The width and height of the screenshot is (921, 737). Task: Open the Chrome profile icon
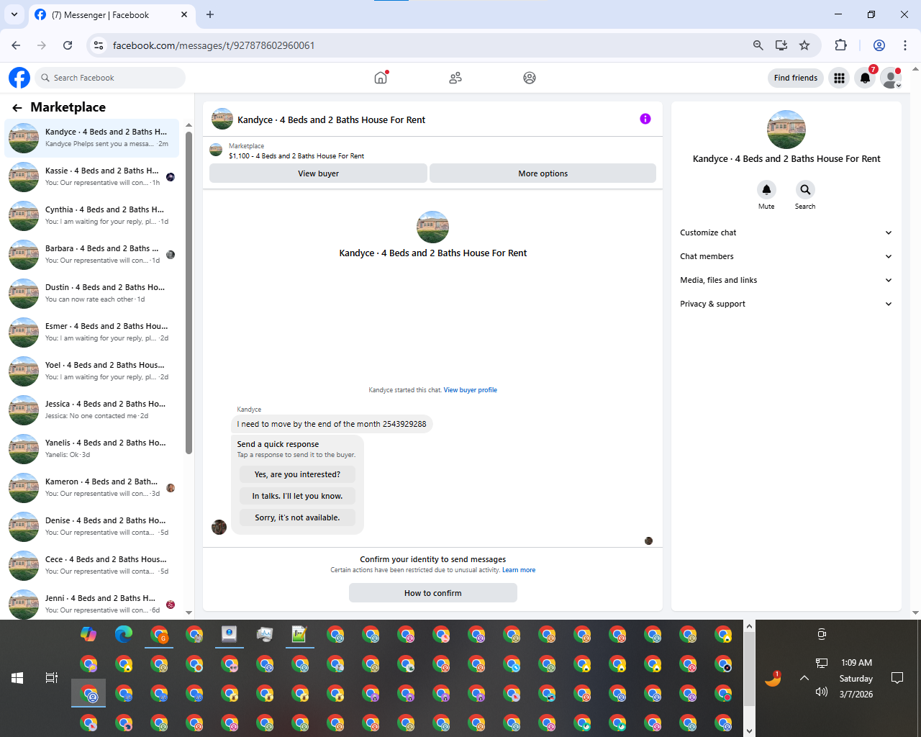879,45
